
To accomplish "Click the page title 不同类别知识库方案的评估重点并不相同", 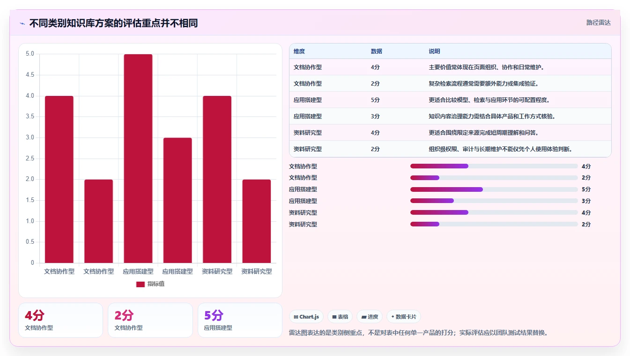I will (x=113, y=23).
